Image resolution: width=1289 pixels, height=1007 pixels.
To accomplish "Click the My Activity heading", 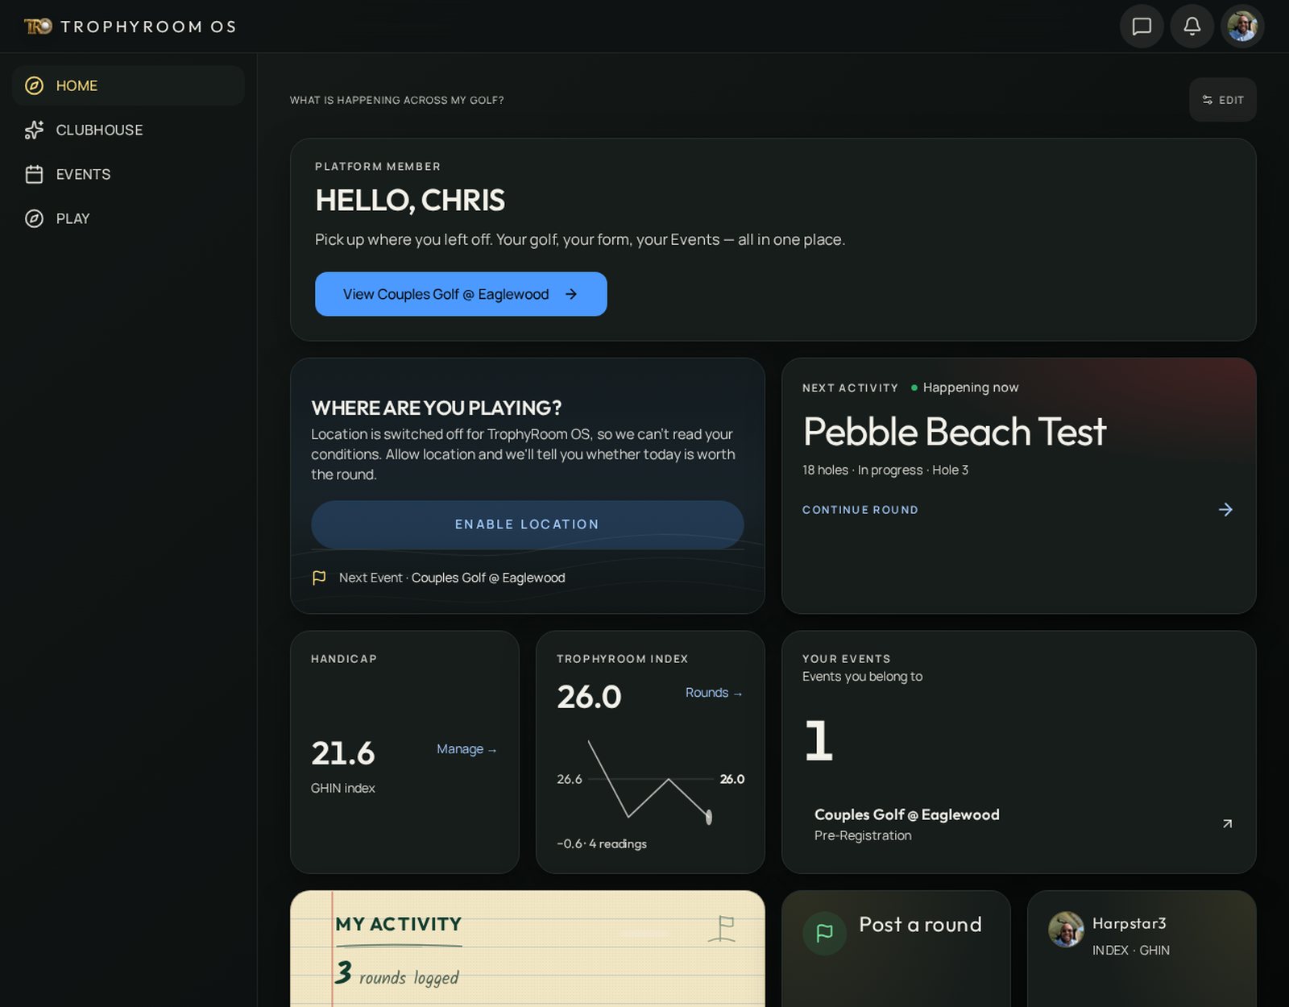I will click(398, 924).
